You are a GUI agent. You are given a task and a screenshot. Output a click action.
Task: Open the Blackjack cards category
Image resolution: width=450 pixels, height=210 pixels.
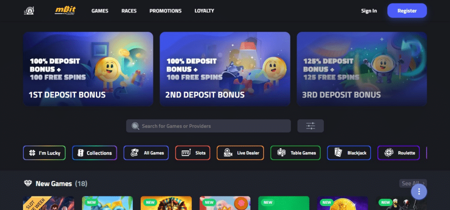(x=349, y=153)
